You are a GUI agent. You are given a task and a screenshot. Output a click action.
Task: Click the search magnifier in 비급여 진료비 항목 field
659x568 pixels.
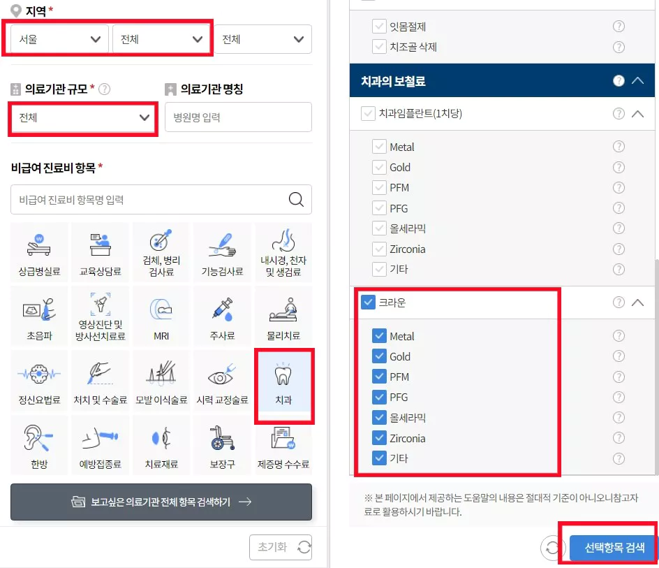pos(296,199)
